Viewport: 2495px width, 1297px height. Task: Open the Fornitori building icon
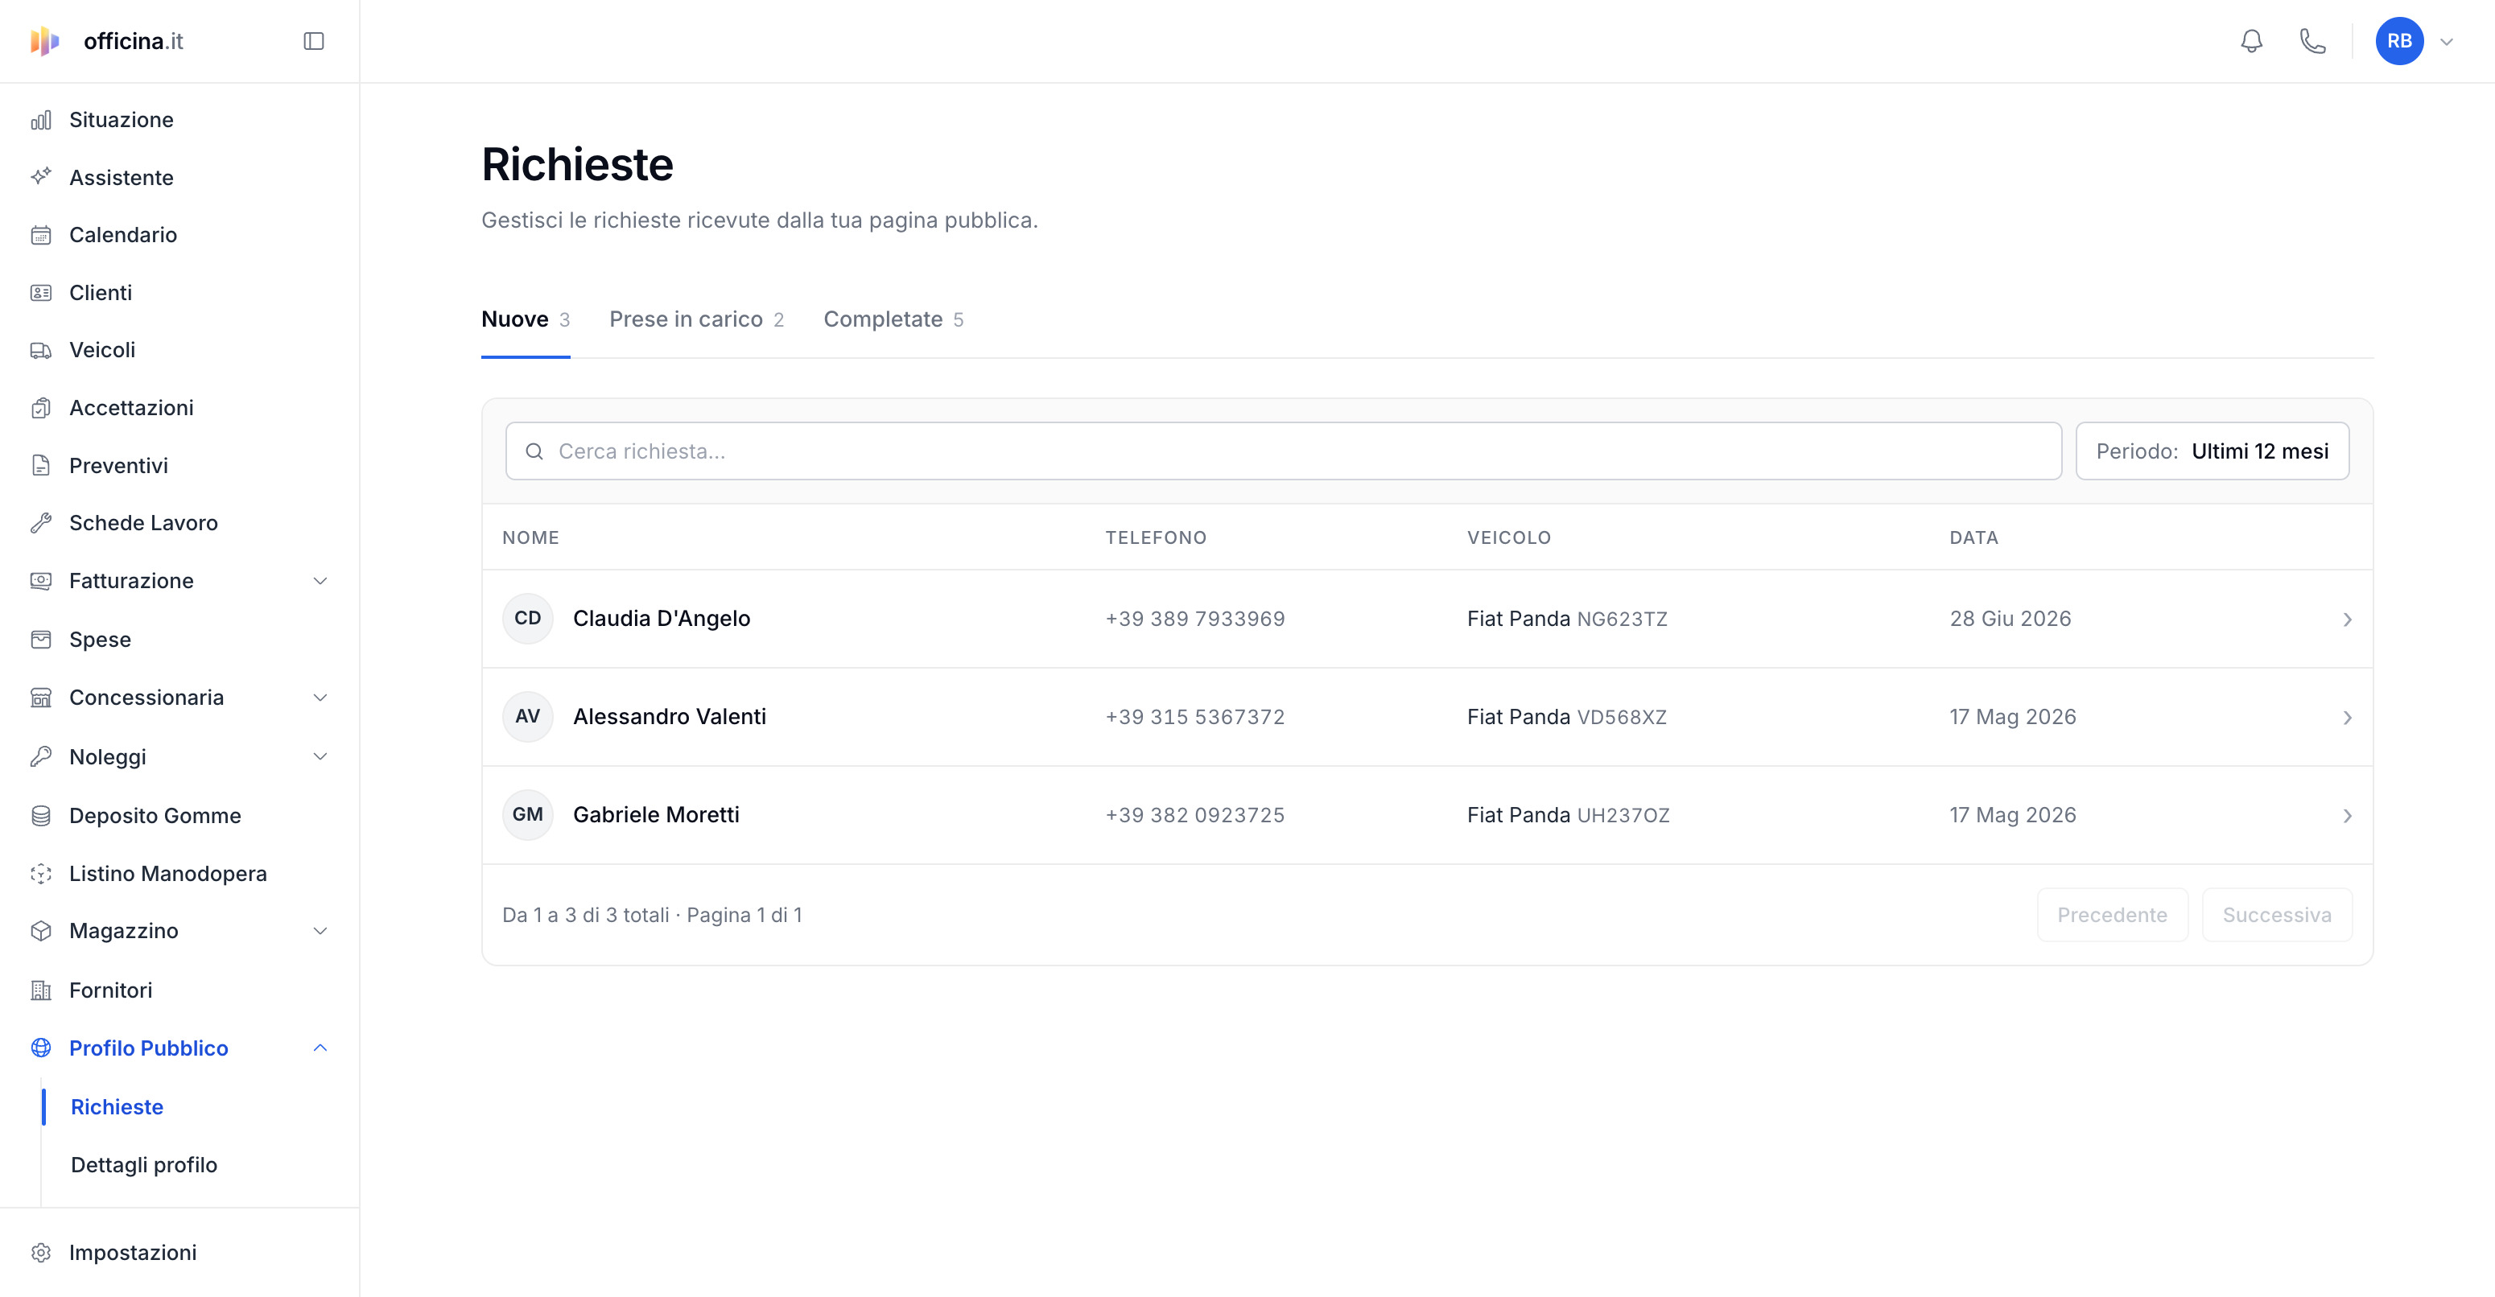tap(41, 990)
